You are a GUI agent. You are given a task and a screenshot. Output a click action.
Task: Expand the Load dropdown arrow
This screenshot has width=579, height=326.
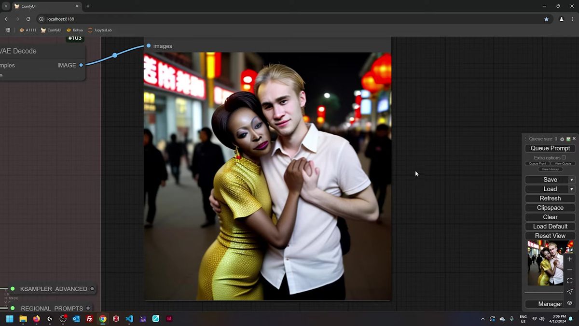[572, 189]
